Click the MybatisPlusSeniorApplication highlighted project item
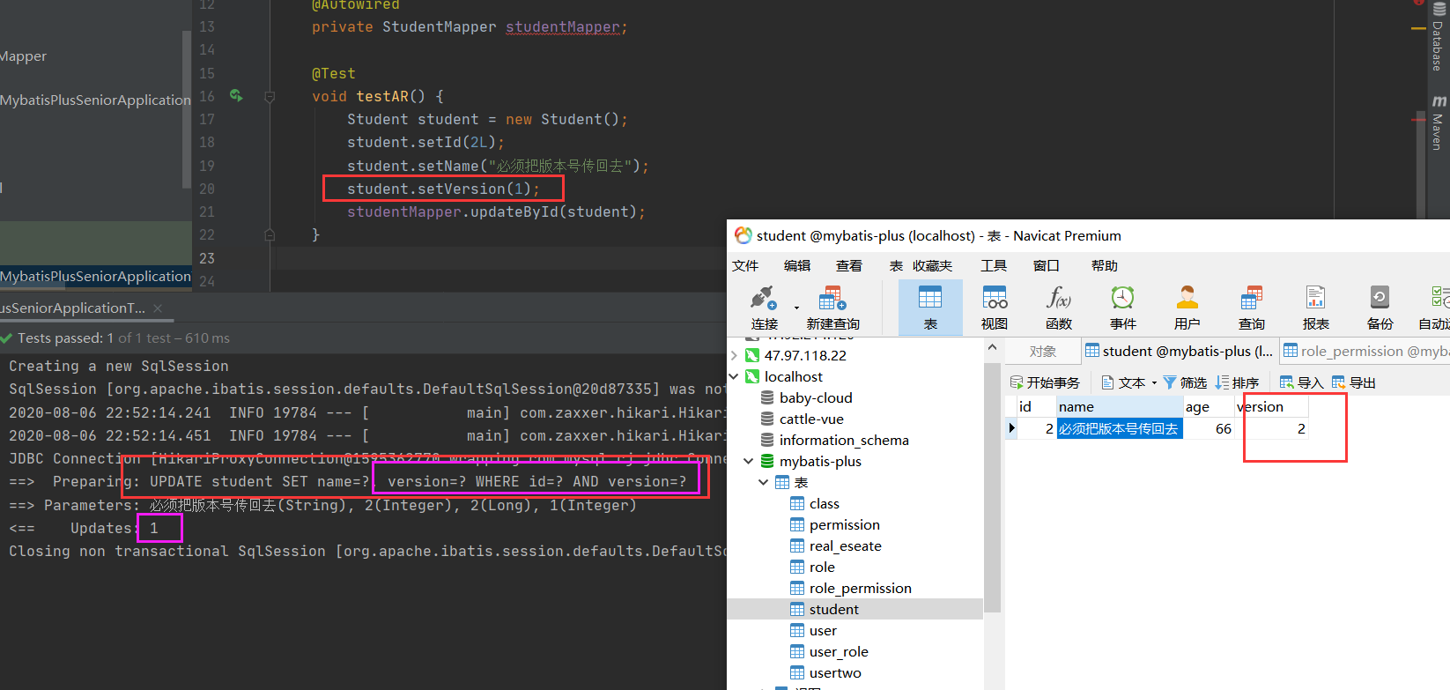1450x690 pixels. [95, 277]
